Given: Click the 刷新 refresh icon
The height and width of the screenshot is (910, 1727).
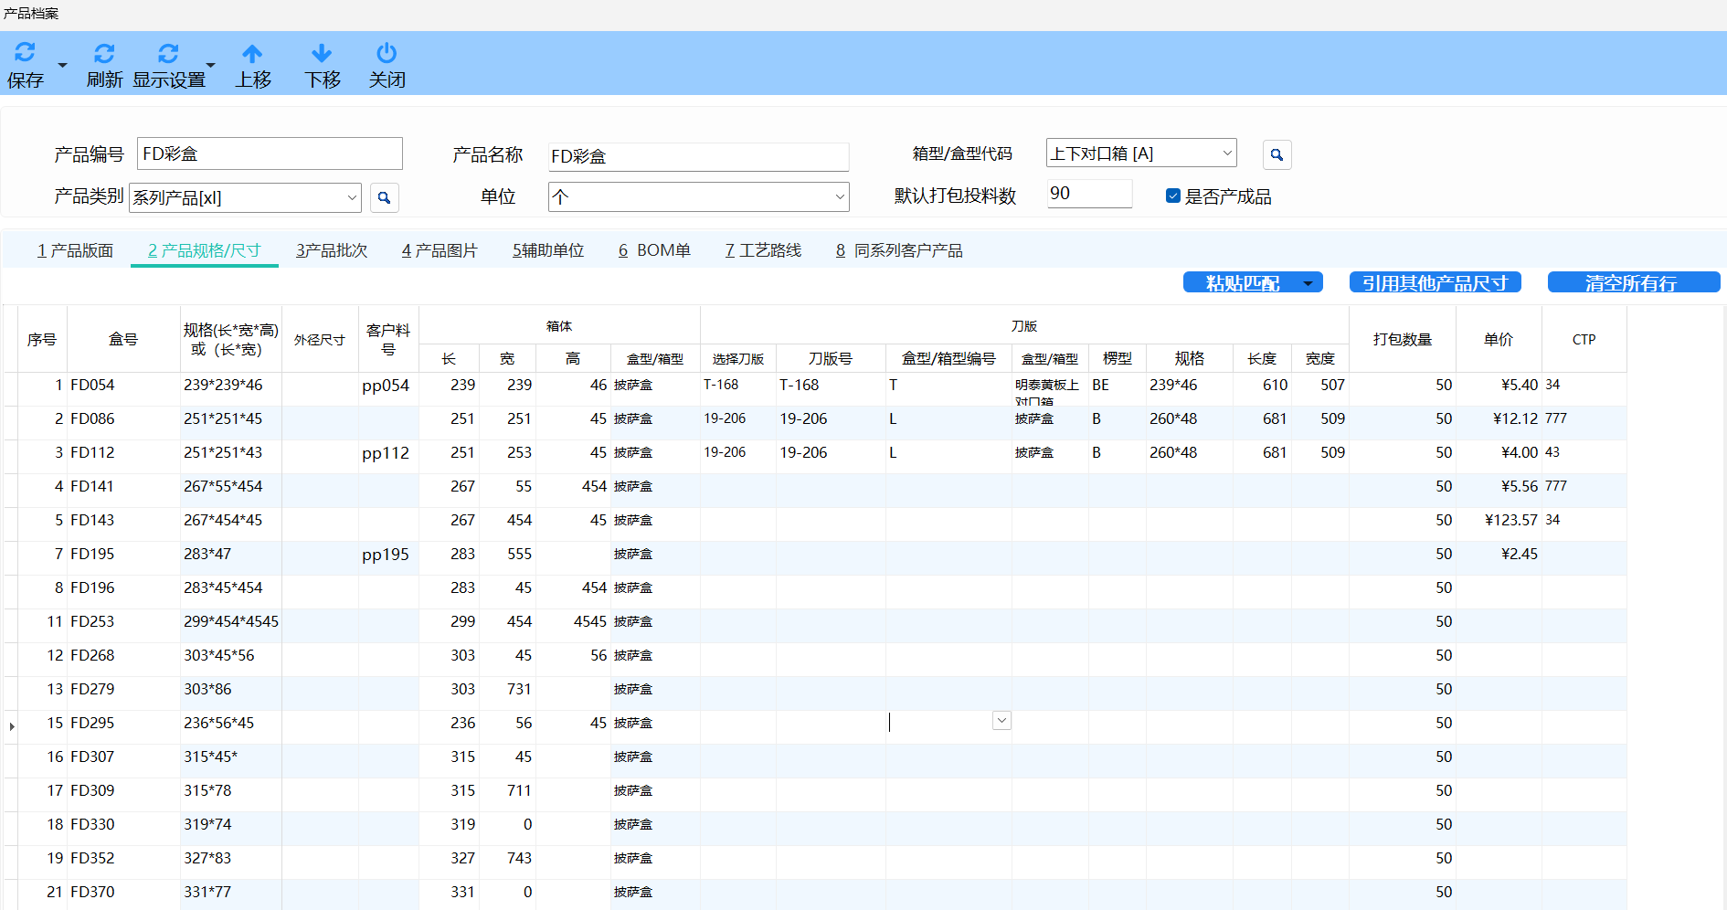Looking at the screenshot, I should click(104, 54).
